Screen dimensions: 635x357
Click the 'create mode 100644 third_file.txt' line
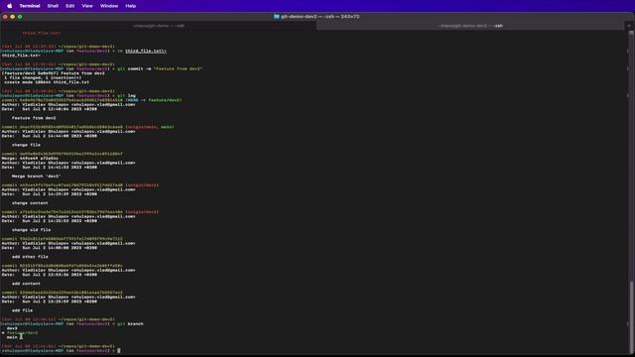(47, 82)
